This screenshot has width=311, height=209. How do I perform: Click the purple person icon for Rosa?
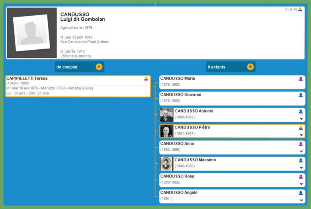click(300, 177)
